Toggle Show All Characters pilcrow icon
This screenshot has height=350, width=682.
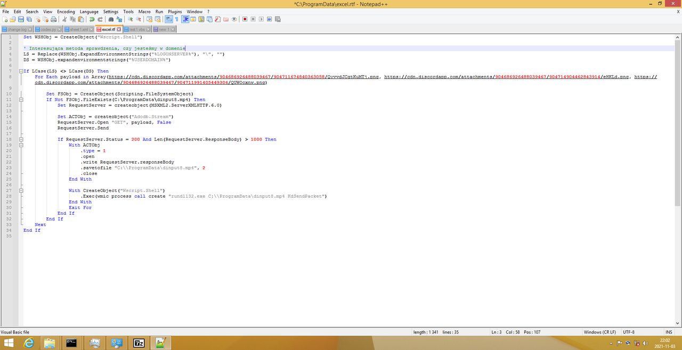click(177, 19)
